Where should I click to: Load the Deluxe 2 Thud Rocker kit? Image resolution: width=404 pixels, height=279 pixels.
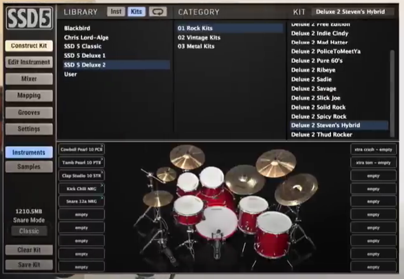tap(339, 134)
